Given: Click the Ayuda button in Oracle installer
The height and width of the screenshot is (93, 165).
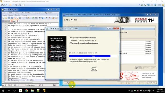Looking at the screenshot, I should click(69, 83).
